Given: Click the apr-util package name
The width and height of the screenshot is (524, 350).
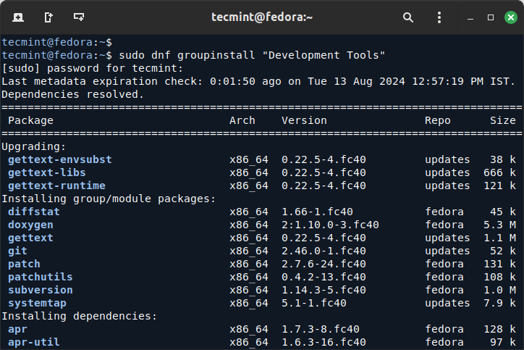Looking at the screenshot, I should (x=33, y=342).
